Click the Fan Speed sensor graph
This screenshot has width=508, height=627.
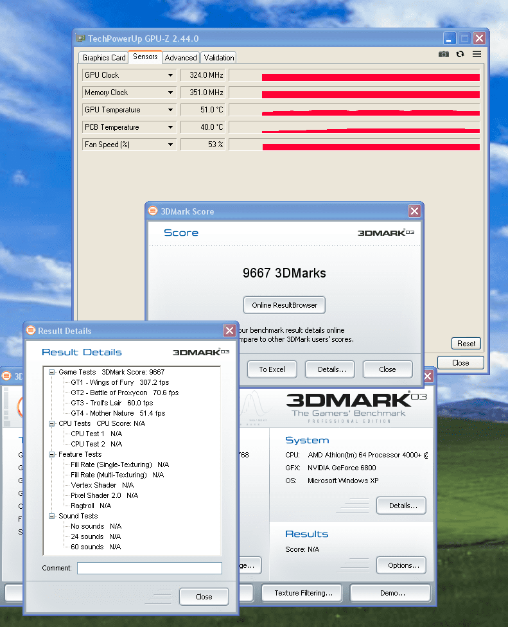(x=355, y=145)
